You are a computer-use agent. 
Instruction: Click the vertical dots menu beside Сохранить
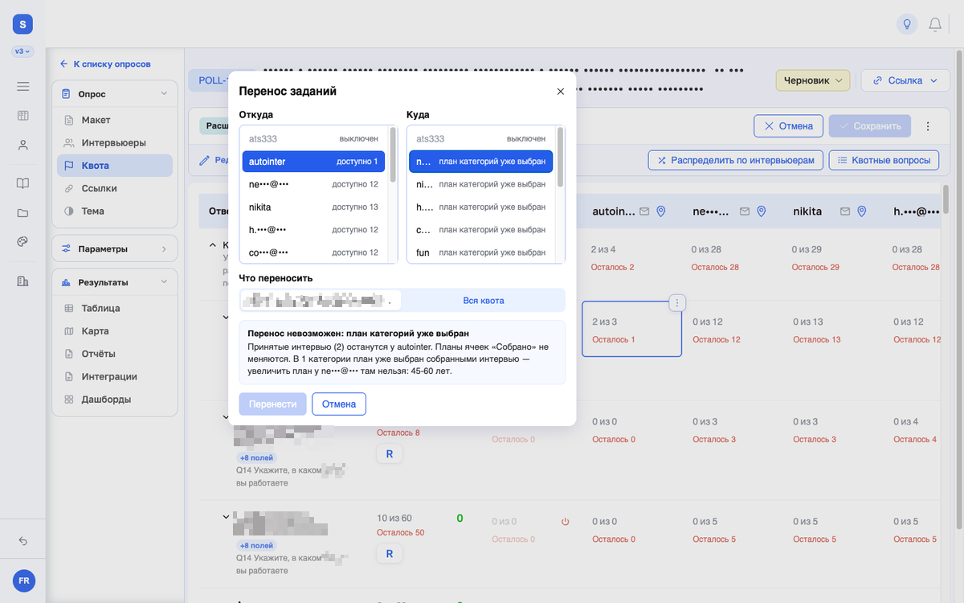(x=928, y=126)
